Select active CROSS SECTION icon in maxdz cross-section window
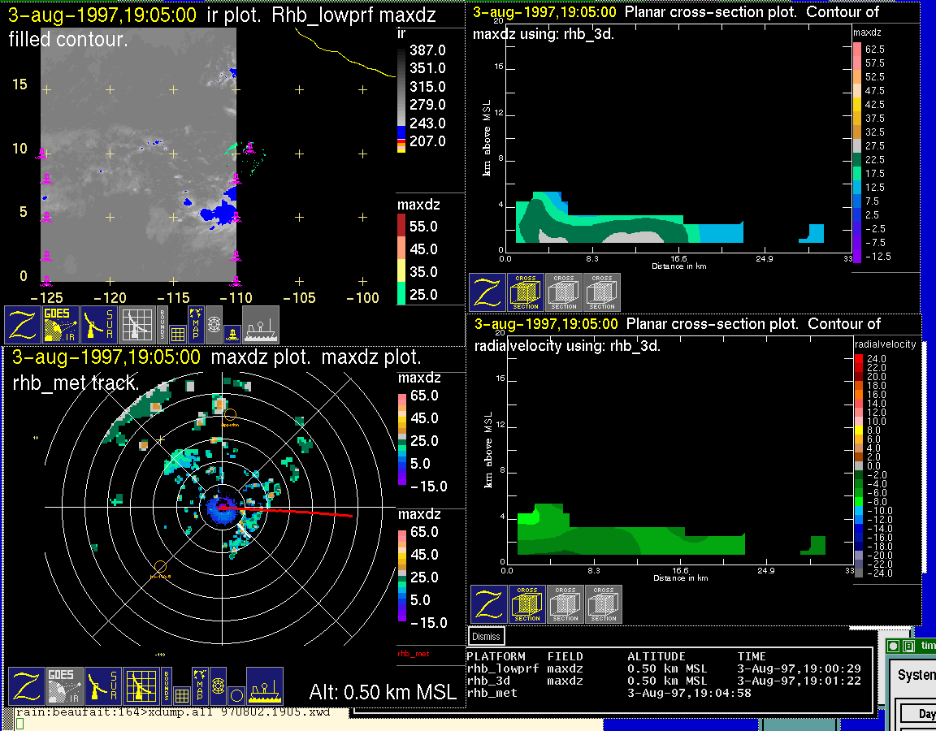This screenshot has height=731, width=936. click(x=526, y=292)
